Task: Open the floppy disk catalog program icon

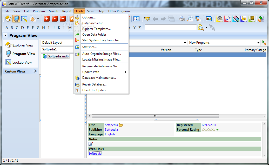Action: (244, 19)
